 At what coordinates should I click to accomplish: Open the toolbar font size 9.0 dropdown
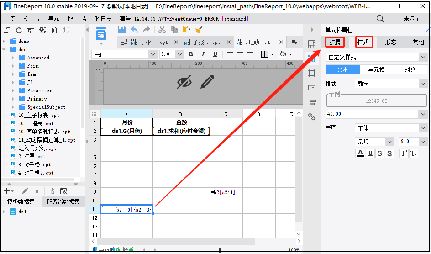180,54
